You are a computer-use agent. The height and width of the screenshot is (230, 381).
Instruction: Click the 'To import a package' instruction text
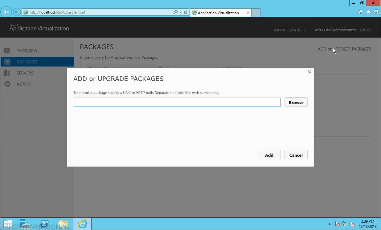(x=146, y=93)
